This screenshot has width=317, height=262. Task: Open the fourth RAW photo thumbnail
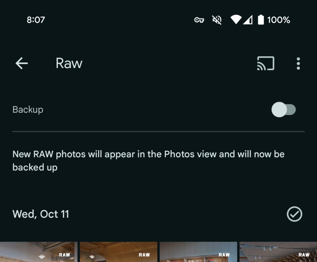point(278,252)
